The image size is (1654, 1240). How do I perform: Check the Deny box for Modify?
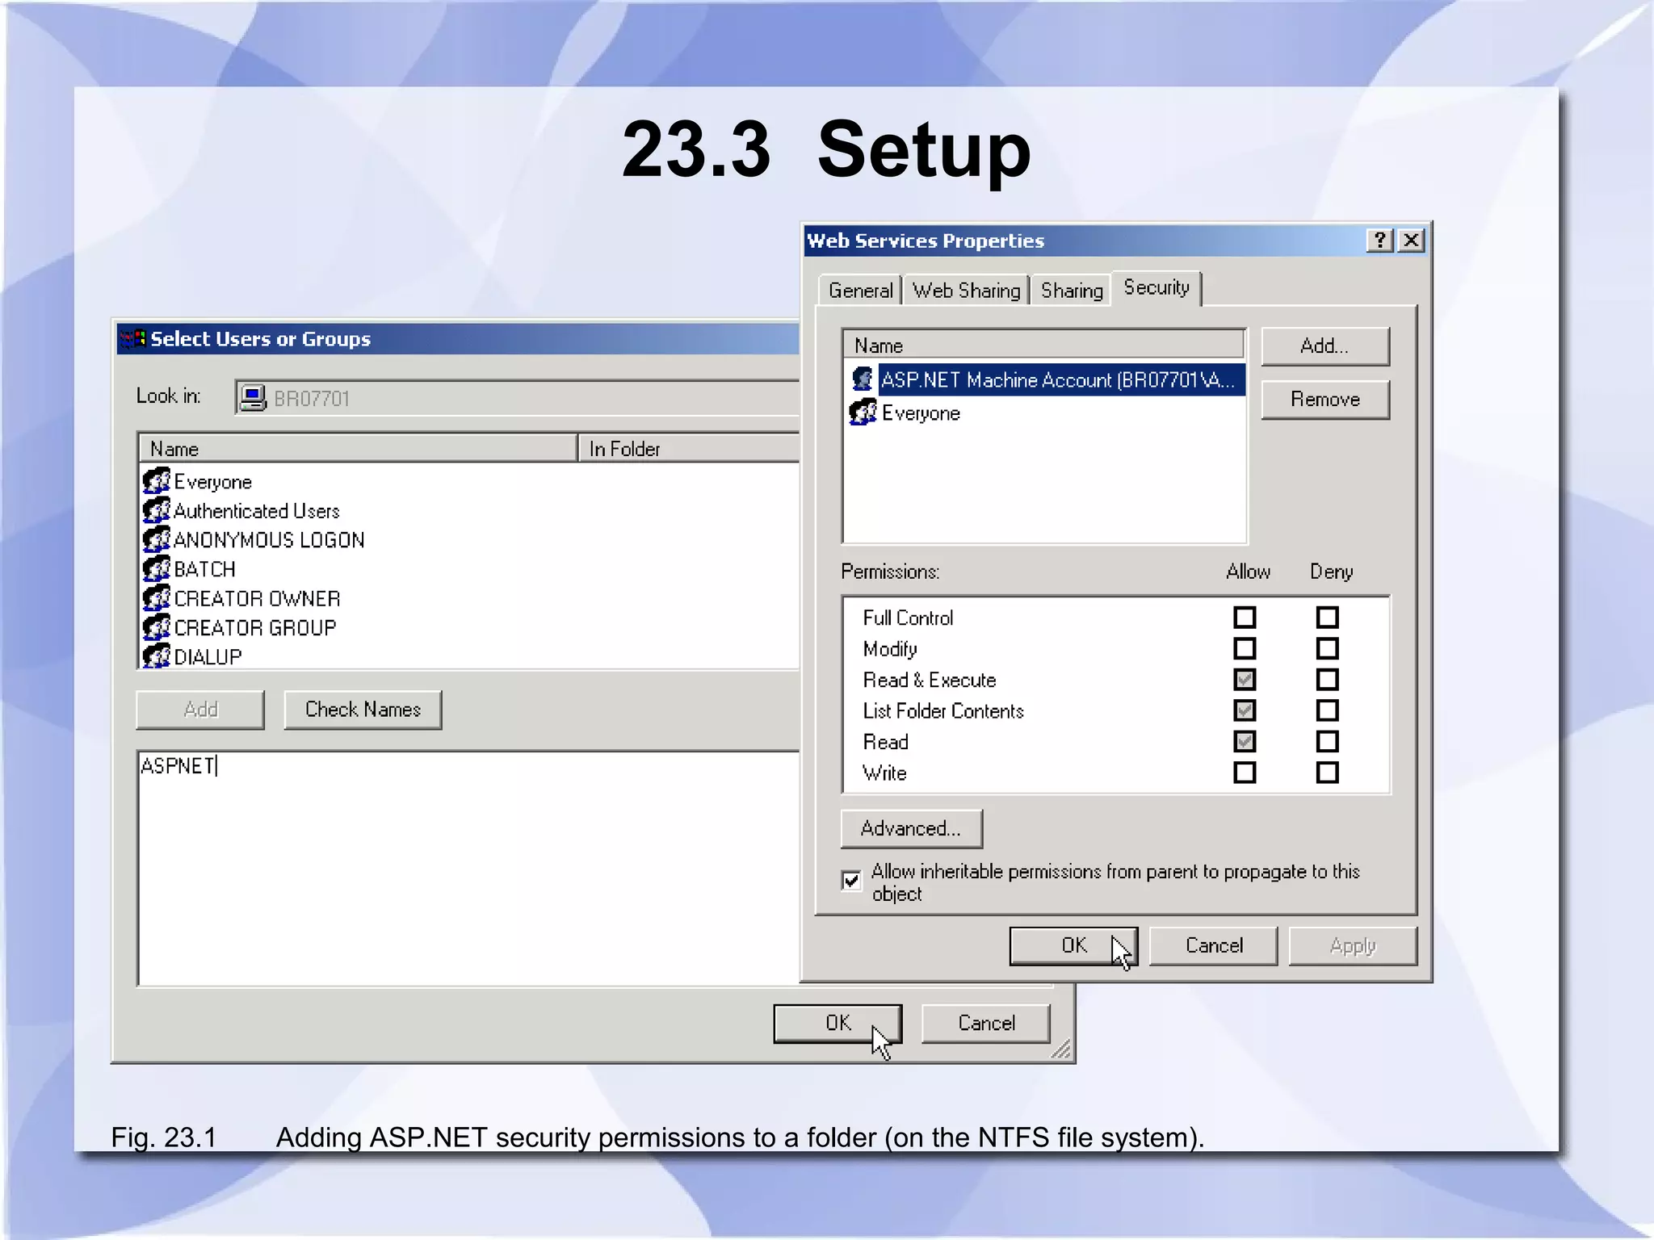pyautogui.click(x=1327, y=648)
